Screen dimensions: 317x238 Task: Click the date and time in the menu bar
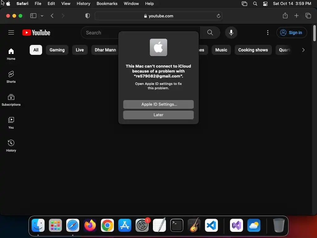click(x=292, y=3)
